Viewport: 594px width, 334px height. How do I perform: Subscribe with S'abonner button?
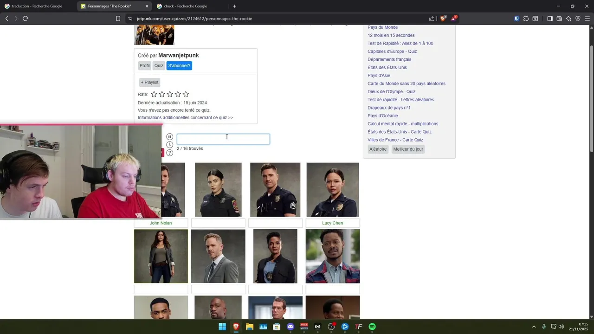tap(179, 66)
